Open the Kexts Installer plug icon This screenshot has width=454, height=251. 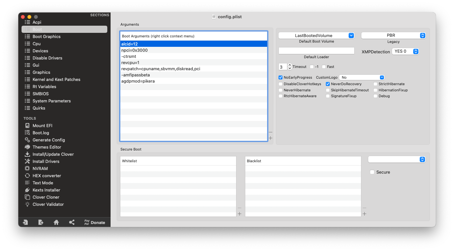27,190
